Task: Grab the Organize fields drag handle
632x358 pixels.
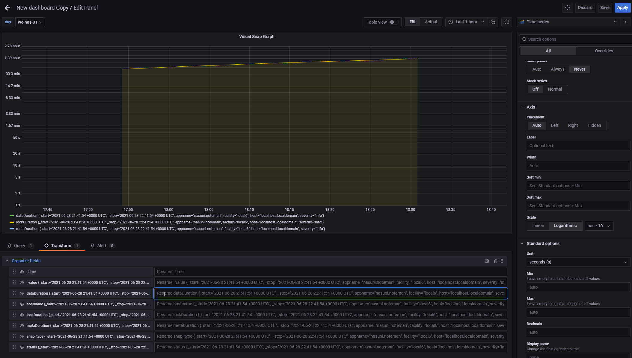Action: tap(502, 261)
